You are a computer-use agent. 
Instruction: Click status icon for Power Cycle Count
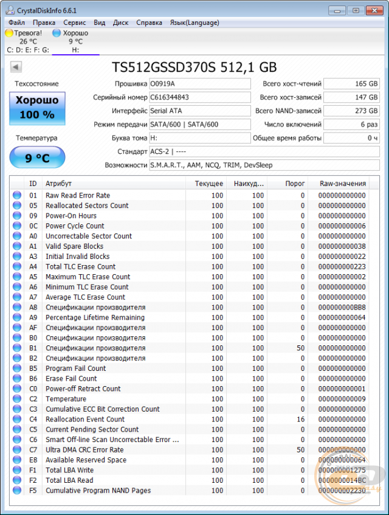(x=17, y=226)
